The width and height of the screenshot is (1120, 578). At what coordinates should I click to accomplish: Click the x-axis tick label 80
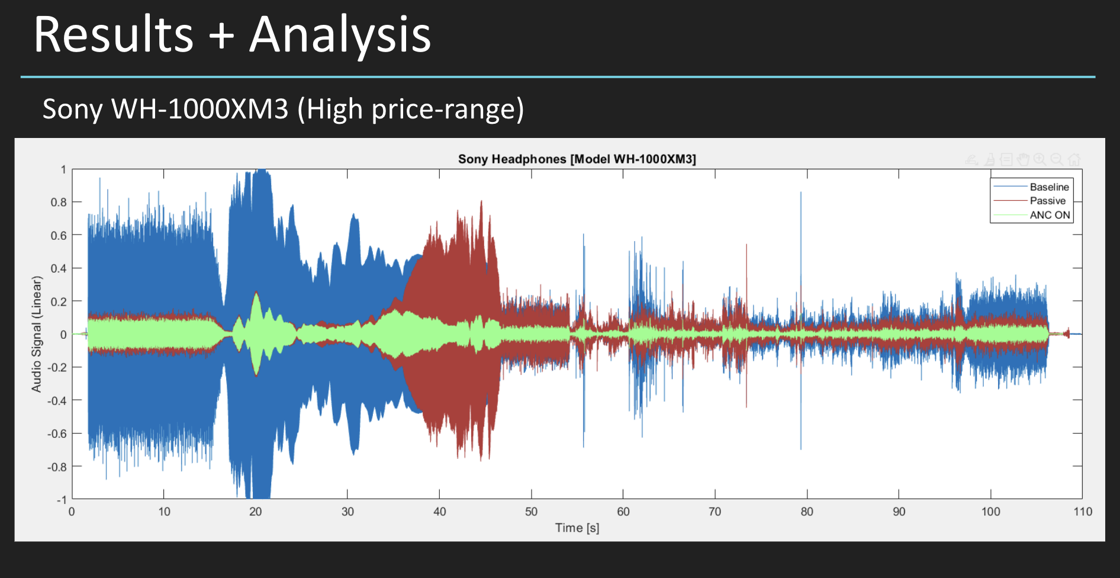(807, 512)
